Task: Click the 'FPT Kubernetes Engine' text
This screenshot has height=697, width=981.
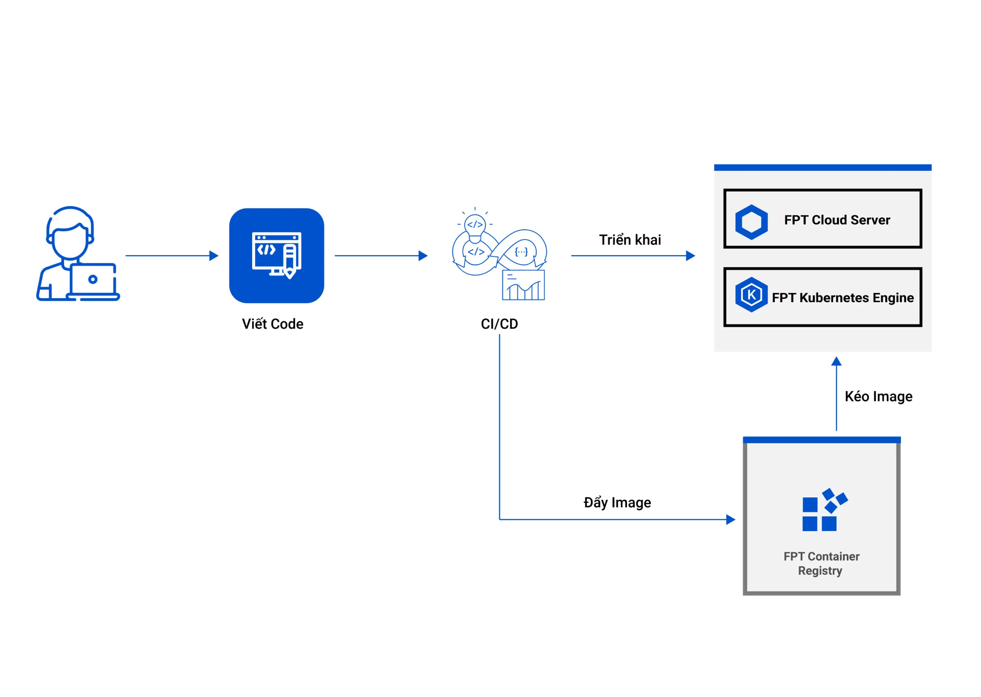Action: [x=843, y=298]
